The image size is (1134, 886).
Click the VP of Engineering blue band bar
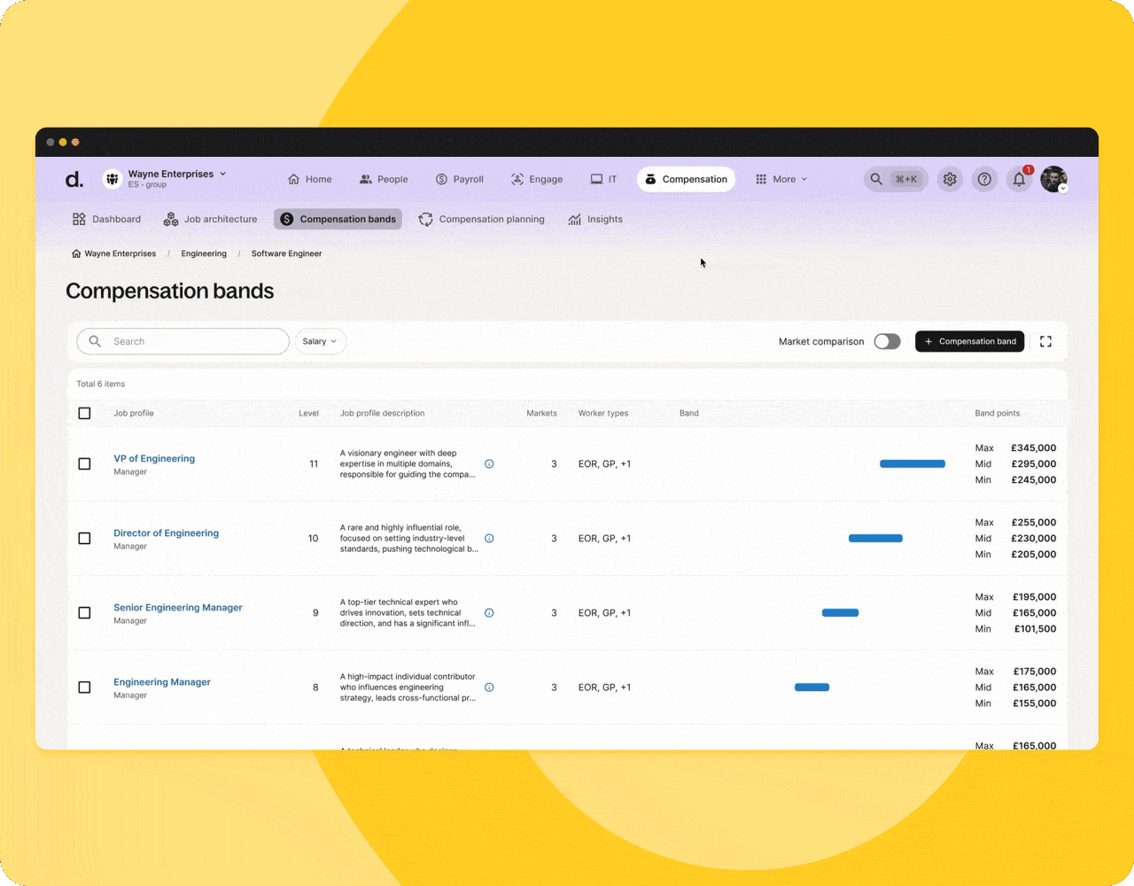[x=913, y=463]
